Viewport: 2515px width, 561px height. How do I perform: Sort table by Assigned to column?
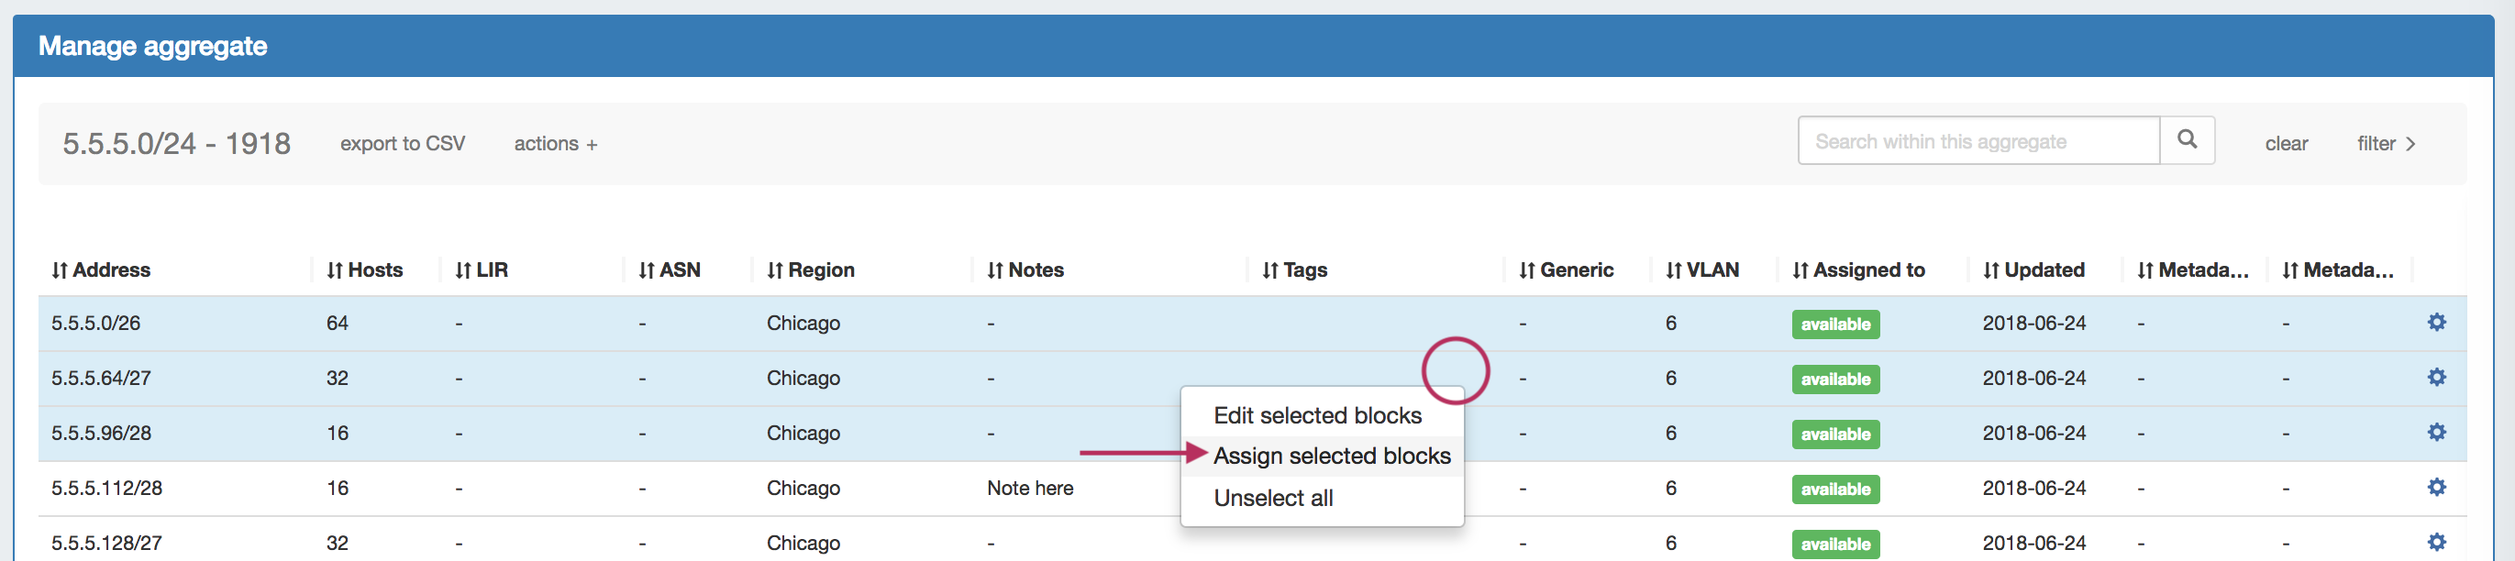coord(1858,270)
